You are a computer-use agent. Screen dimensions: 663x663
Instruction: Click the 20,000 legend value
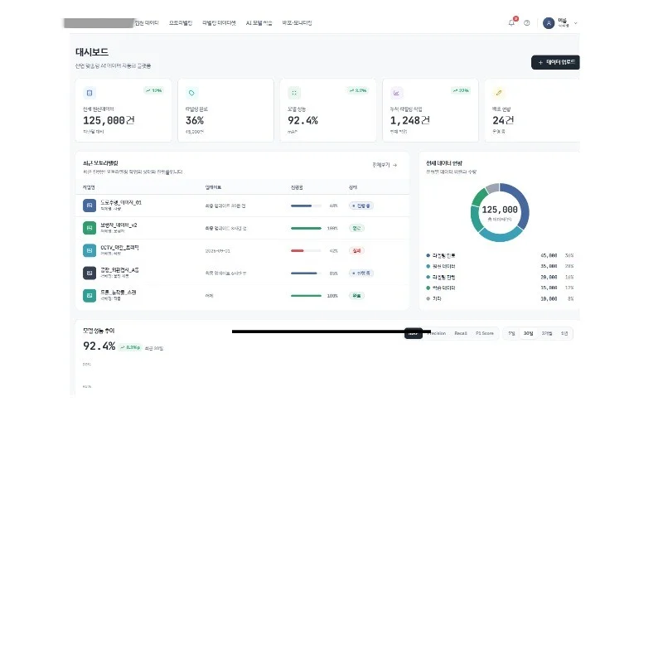549,277
